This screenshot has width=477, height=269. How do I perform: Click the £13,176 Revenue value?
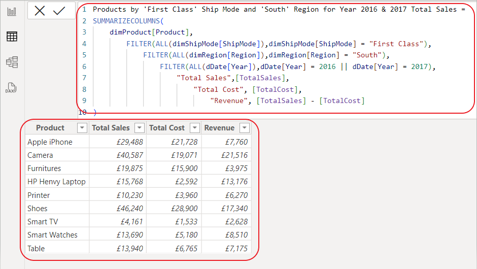coord(234,182)
